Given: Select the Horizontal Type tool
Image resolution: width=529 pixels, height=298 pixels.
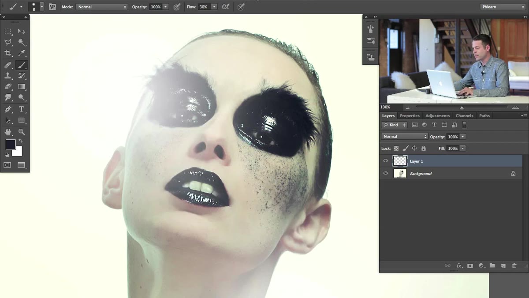Looking at the screenshot, I should coord(21,109).
